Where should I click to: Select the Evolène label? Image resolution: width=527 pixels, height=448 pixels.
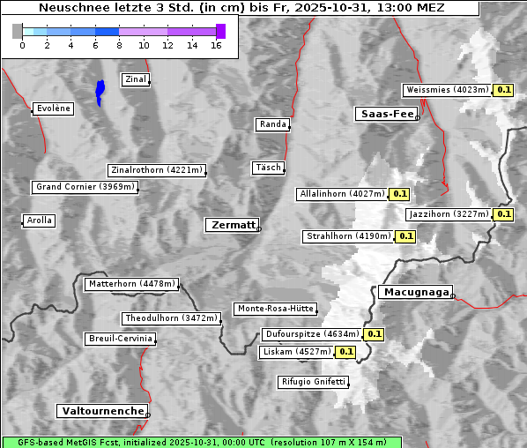53,108
